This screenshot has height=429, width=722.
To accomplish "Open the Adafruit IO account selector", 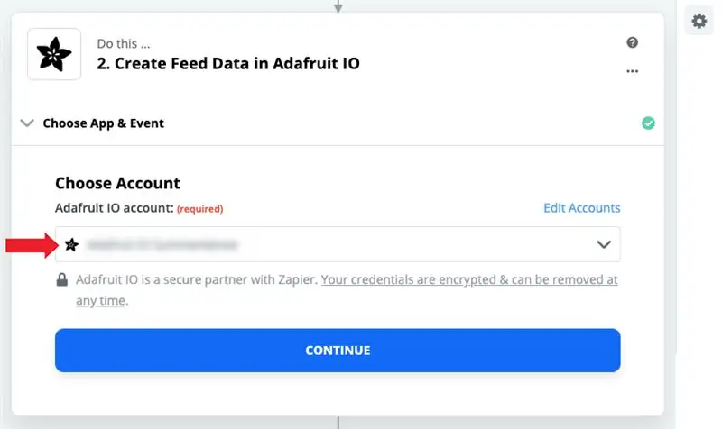I will click(x=338, y=244).
